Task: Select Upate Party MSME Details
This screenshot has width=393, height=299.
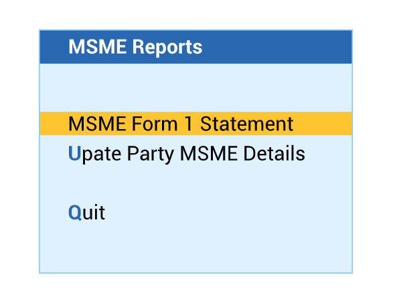Action: (x=187, y=153)
